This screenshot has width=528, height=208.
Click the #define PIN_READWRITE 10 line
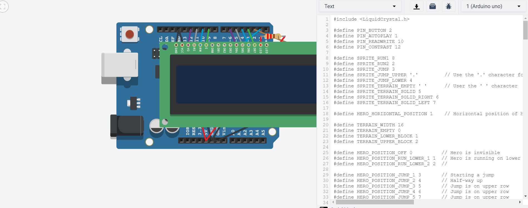tap(369, 41)
